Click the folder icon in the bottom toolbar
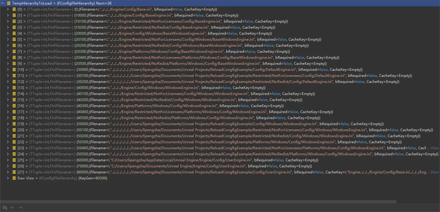 tap(5, 207)
